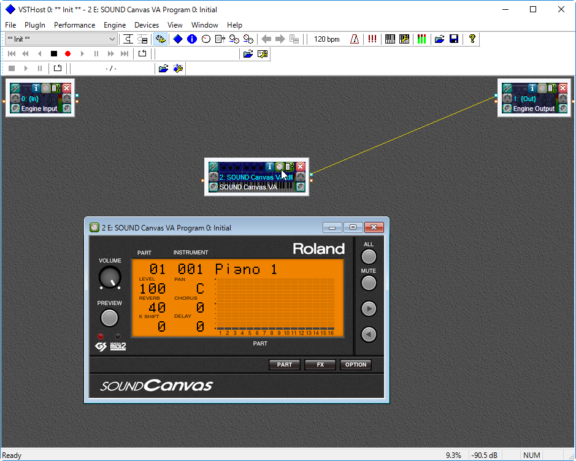Viewport: 576px width, 461px height.
Task: Click parameter icon on SOUND Canvas VA module
Action: [x=290, y=167]
